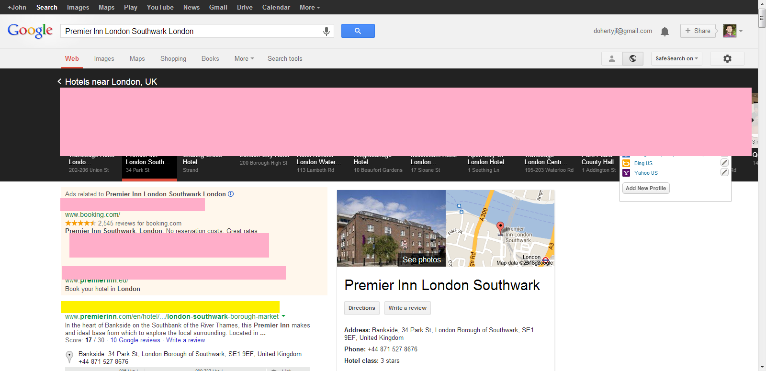Open the SafeSearch on dropdown
766x371 pixels.
coord(676,58)
